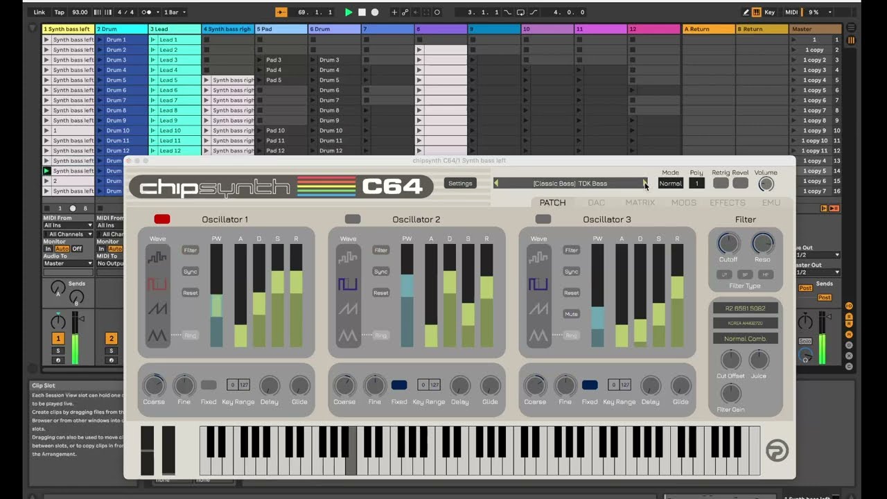
Task: Click Oscillator 2 Sync button
Action: (x=380, y=272)
